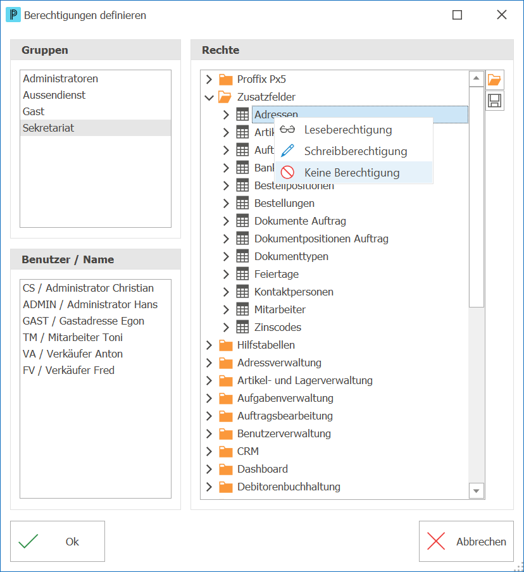Image resolution: width=524 pixels, height=572 pixels.
Task: Click the folder icon beside Benutzerverwaltung
Action: coord(225,433)
